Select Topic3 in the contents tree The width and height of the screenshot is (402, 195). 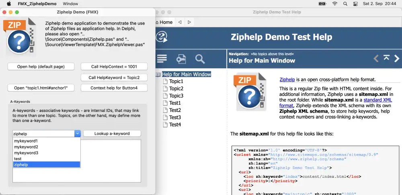pyautogui.click(x=176, y=96)
